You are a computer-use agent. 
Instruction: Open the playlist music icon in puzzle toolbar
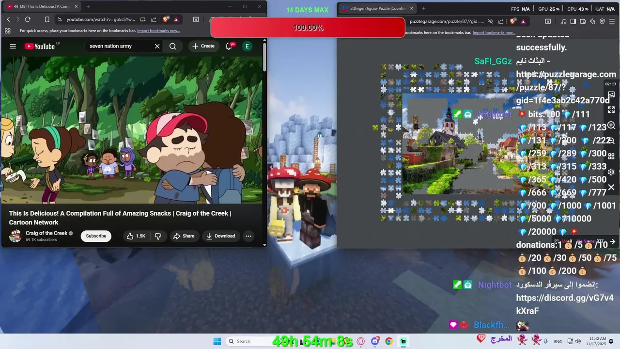(x=563, y=21)
